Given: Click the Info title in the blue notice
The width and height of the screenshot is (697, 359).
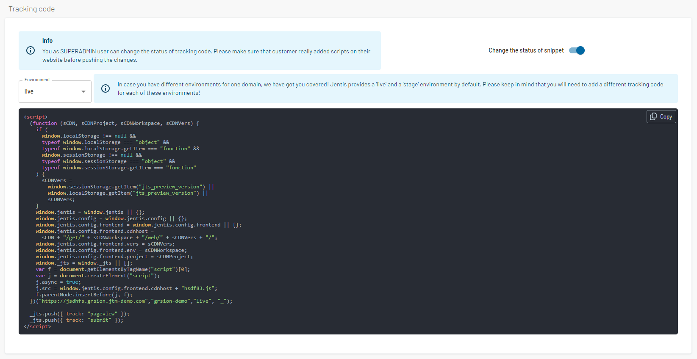Looking at the screenshot, I should point(47,41).
